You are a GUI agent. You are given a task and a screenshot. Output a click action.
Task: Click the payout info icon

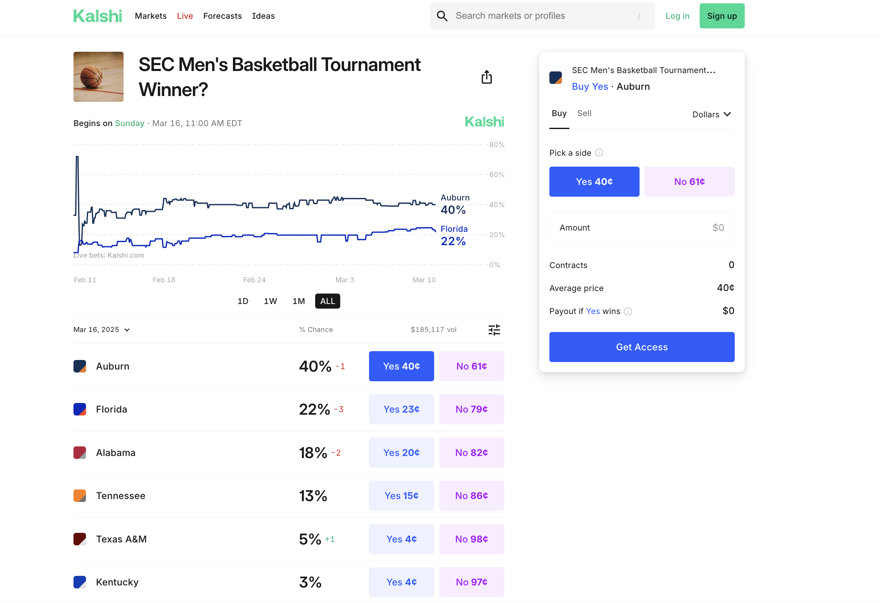pyautogui.click(x=628, y=312)
